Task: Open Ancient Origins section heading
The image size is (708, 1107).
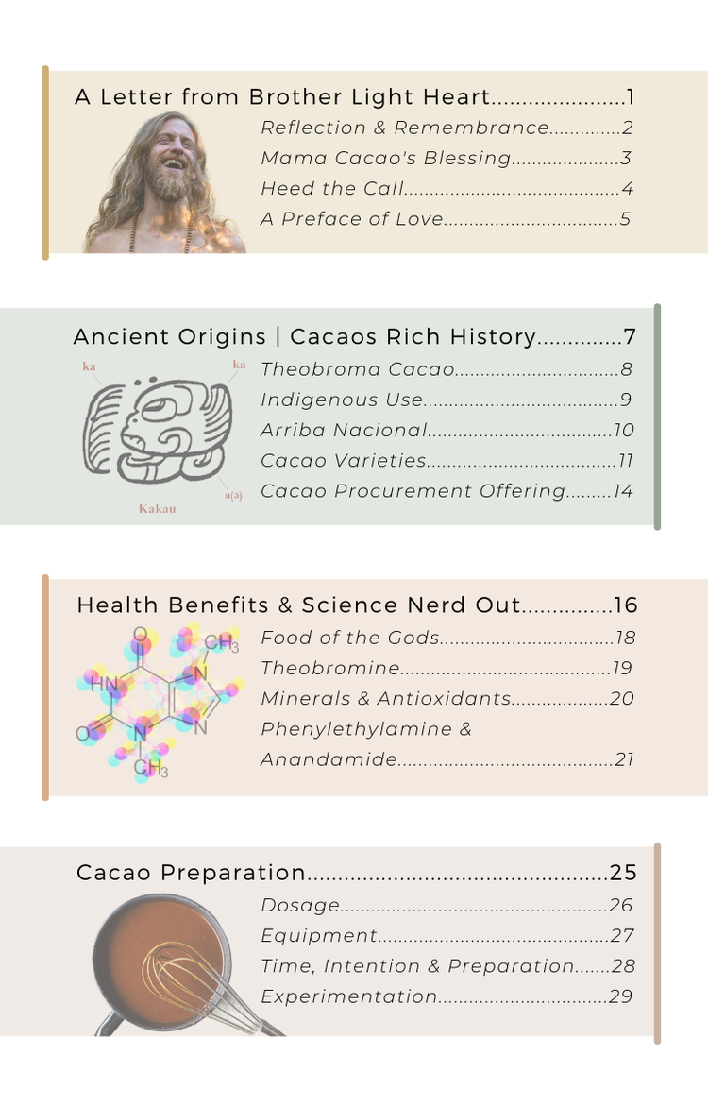Action: coord(355,337)
